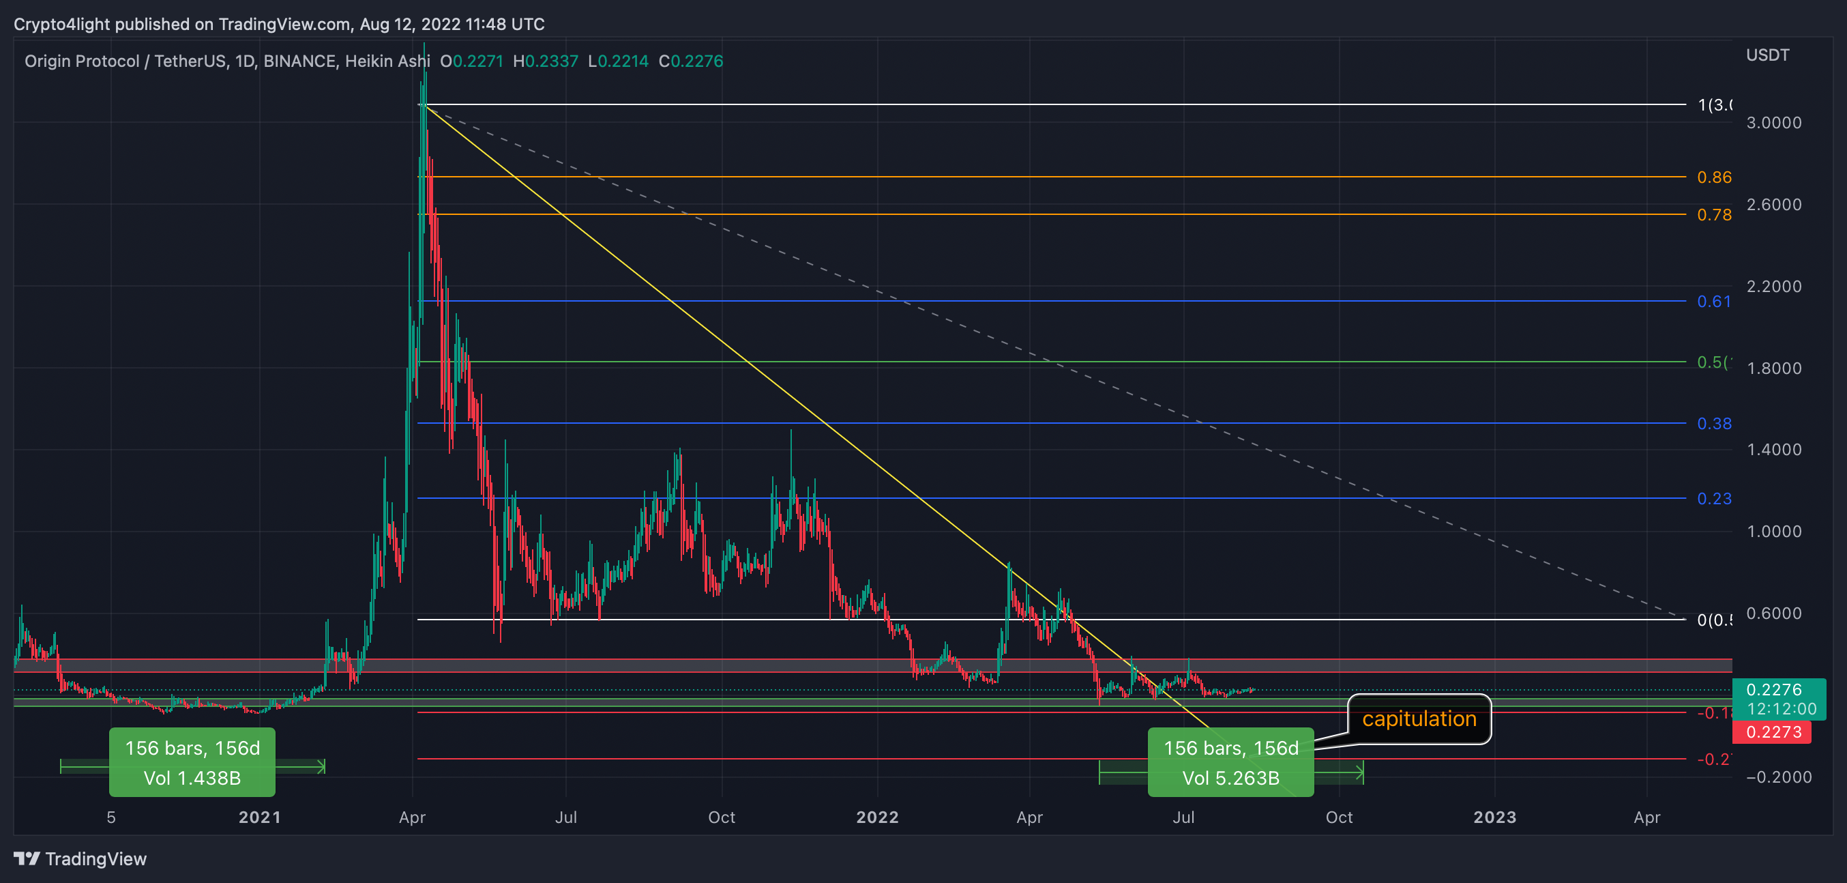Click the -0.2000 price axis tick
Viewport: 1847px width, 883px height.
click(x=1779, y=777)
